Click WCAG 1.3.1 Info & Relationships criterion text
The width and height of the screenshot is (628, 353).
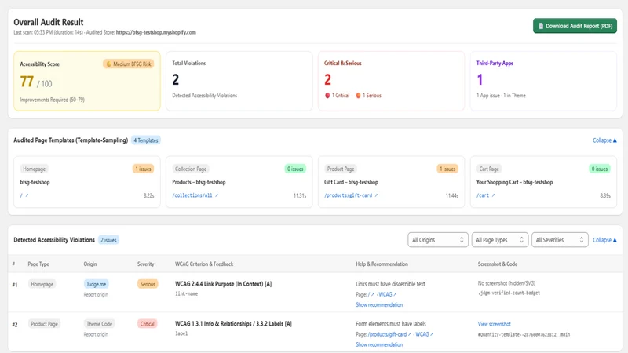click(233, 324)
